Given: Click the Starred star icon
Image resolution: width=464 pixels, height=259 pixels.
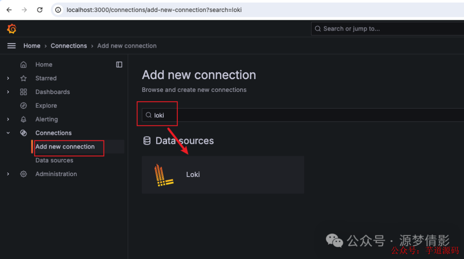Looking at the screenshot, I should (23, 78).
